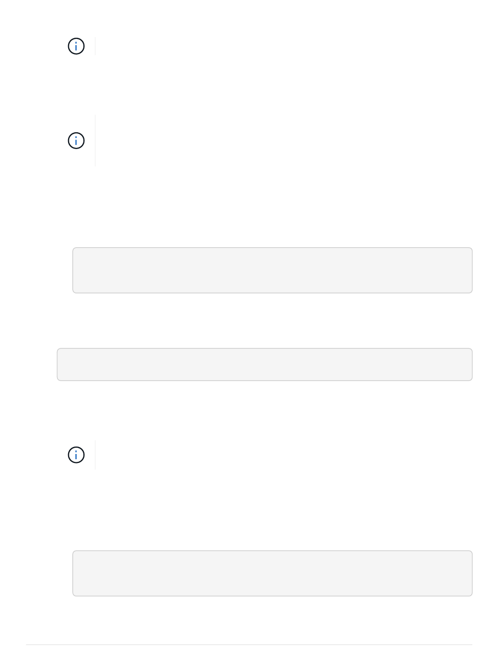Click the topmost info note icon

[x=76, y=46]
